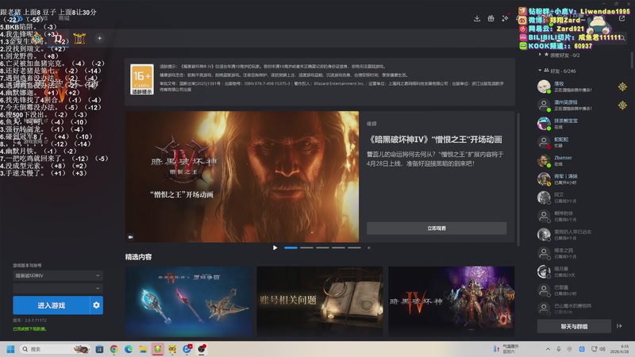
Task: Click the 16+ CADPA age rating badge
Action: click(x=142, y=79)
